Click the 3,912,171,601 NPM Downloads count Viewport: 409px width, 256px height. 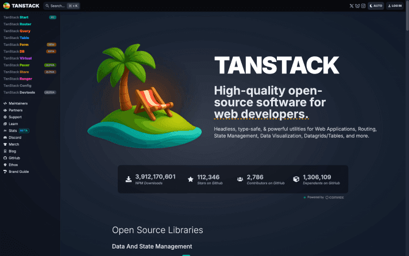click(155, 177)
